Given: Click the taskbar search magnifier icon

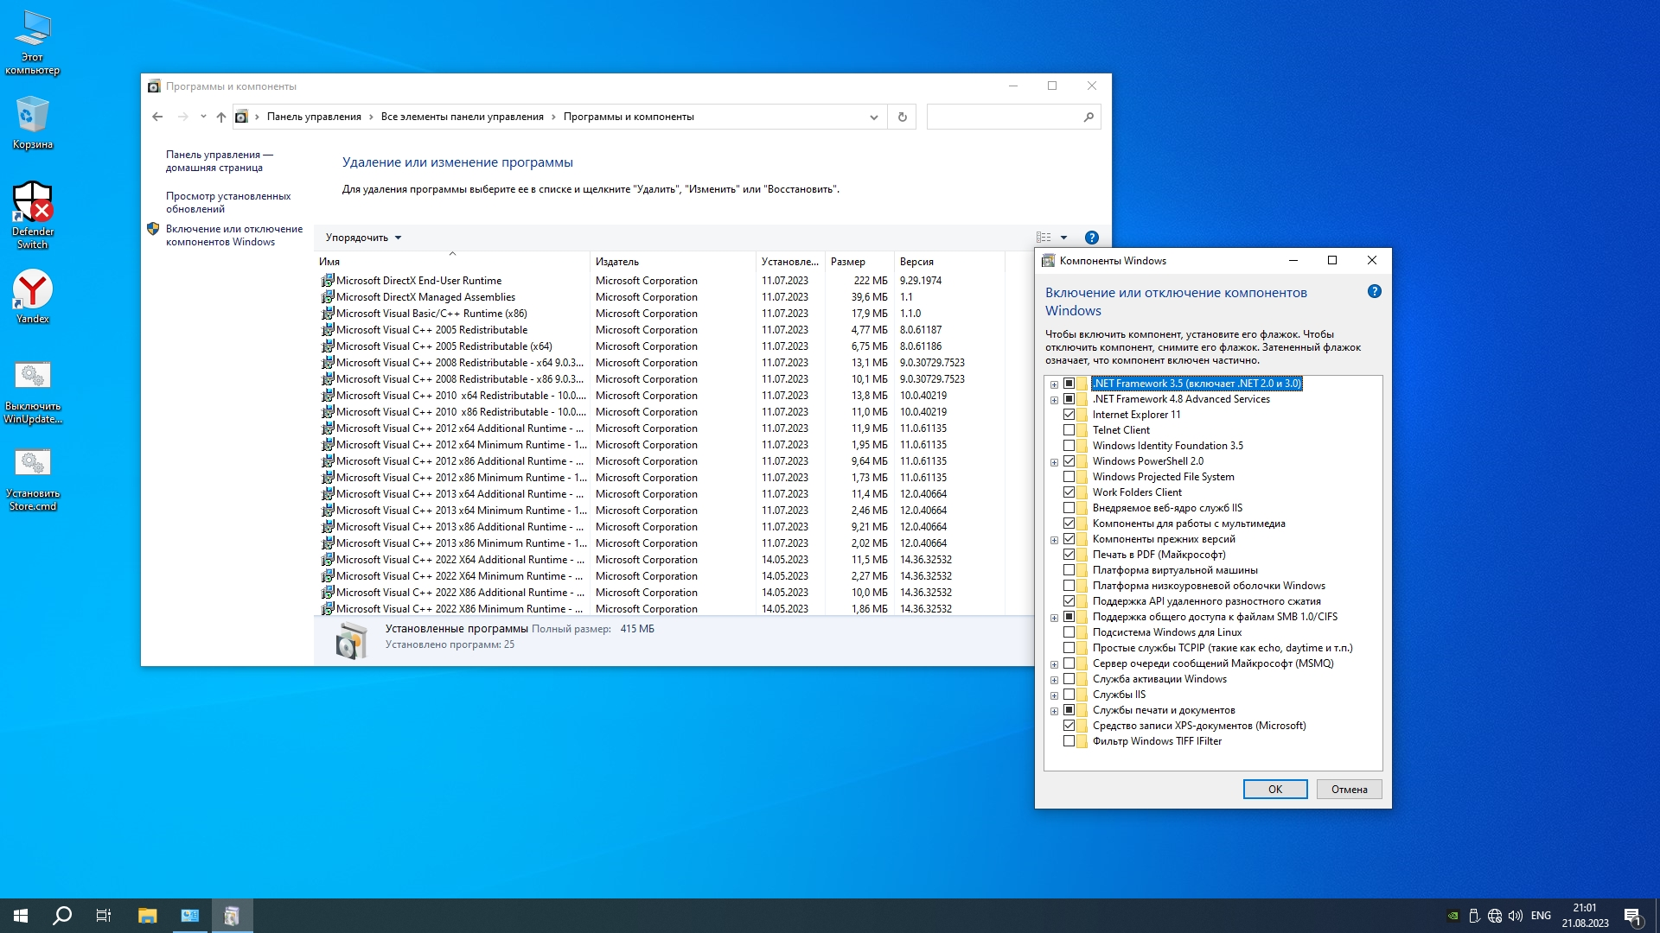Looking at the screenshot, I should (62, 916).
